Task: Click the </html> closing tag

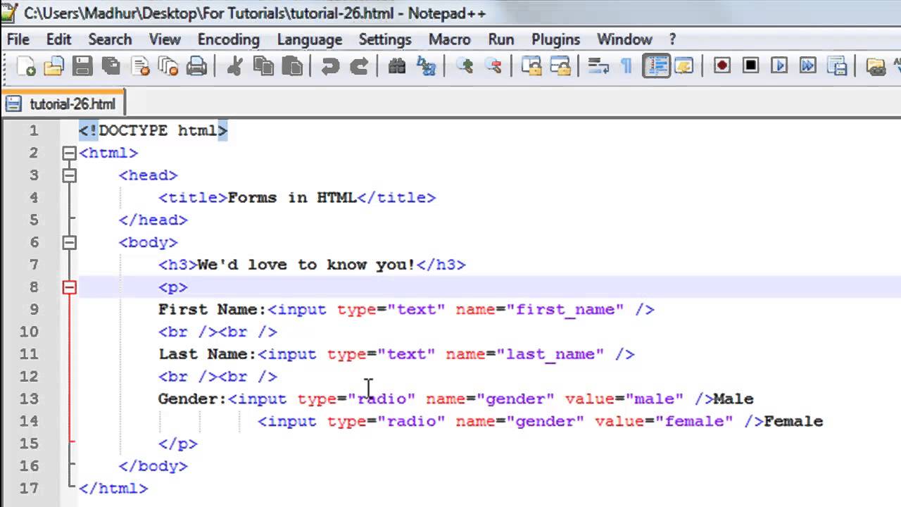Action: pos(113,489)
